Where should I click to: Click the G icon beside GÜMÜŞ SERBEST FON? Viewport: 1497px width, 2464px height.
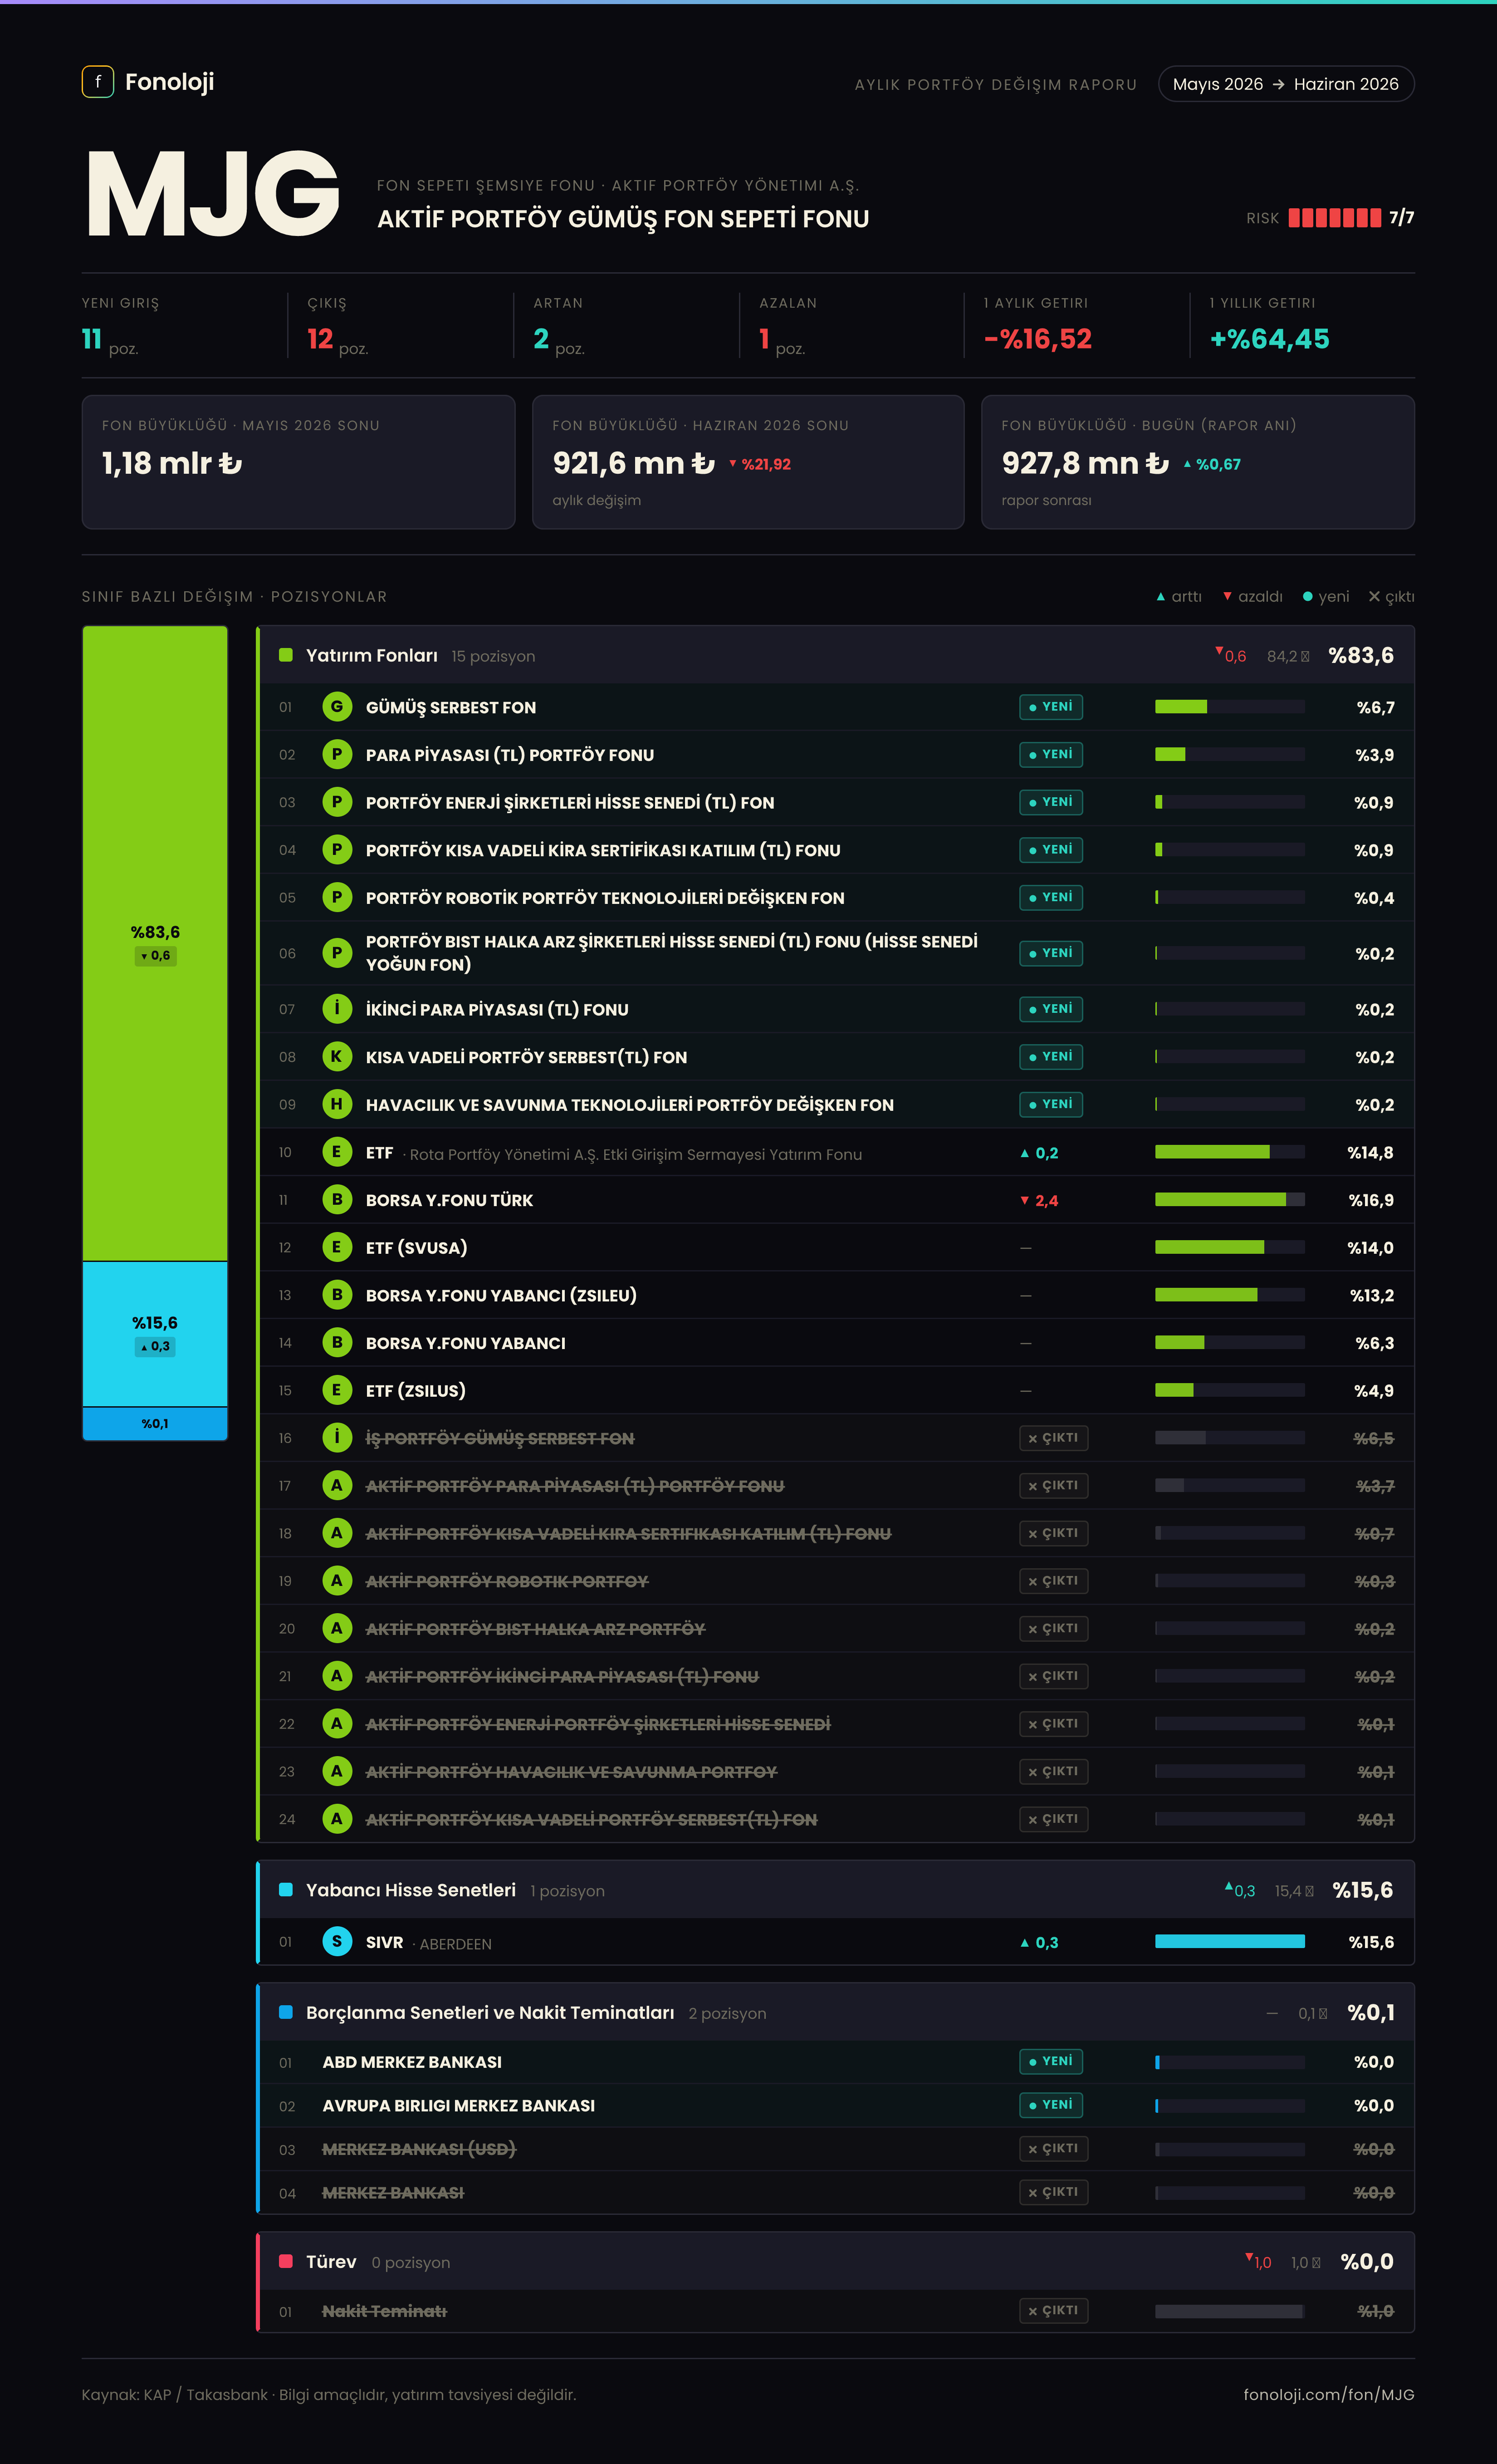[337, 707]
